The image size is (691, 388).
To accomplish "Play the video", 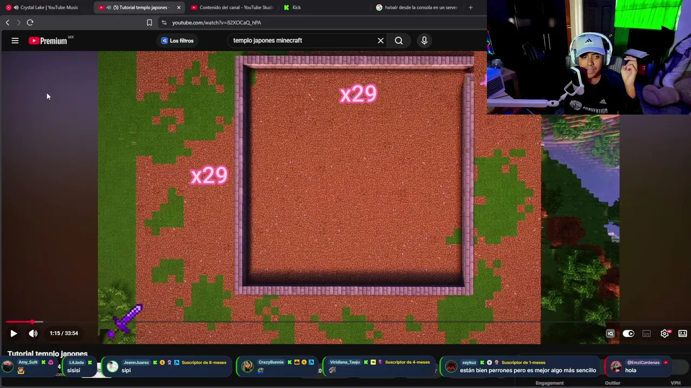I will pyautogui.click(x=13, y=334).
